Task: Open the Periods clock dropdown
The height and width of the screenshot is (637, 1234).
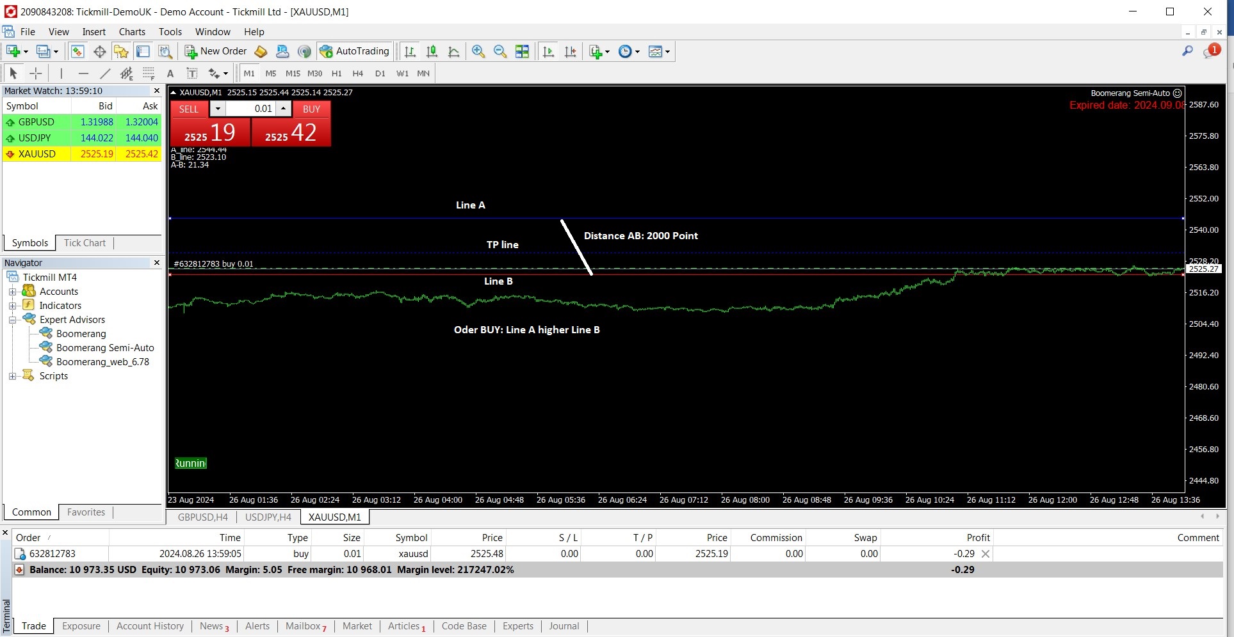Action: [x=629, y=51]
